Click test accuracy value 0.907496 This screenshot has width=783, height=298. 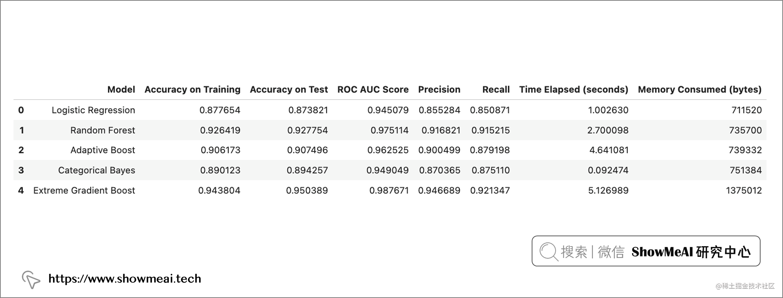308,150
